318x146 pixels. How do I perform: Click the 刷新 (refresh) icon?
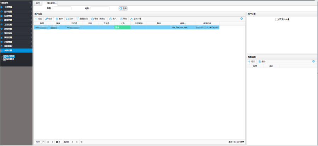pyautogui.click(x=67, y=19)
